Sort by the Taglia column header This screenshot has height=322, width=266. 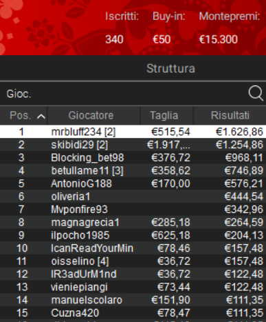[164, 115]
